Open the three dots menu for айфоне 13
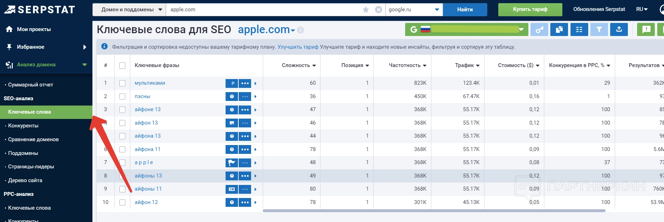This screenshot has width=664, height=222. point(245,110)
